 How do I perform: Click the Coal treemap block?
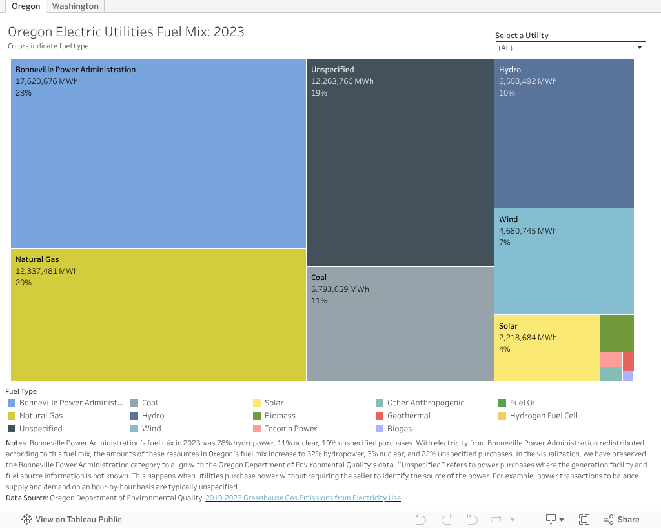click(400, 323)
